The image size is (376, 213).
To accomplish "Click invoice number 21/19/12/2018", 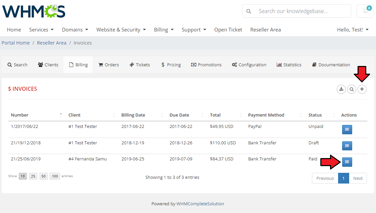I will [x=26, y=143].
